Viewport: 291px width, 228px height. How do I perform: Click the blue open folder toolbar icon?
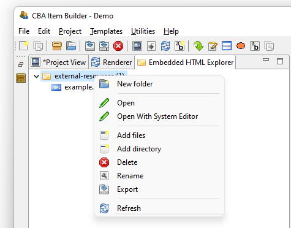coord(71,46)
